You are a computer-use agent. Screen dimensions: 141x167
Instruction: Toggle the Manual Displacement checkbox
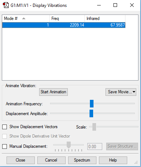(x=4, y=146)
